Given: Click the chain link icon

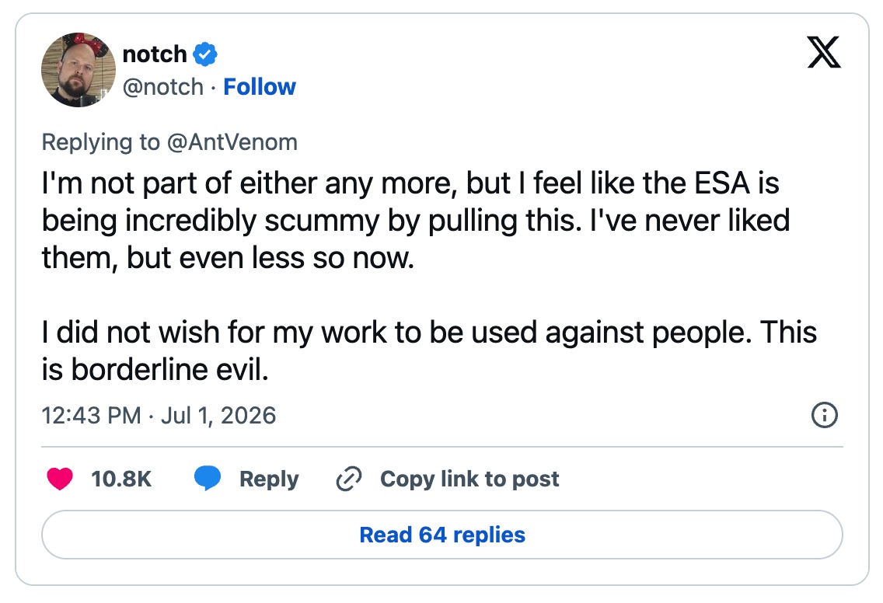Looking at the screenshot, I should point(348,479).
